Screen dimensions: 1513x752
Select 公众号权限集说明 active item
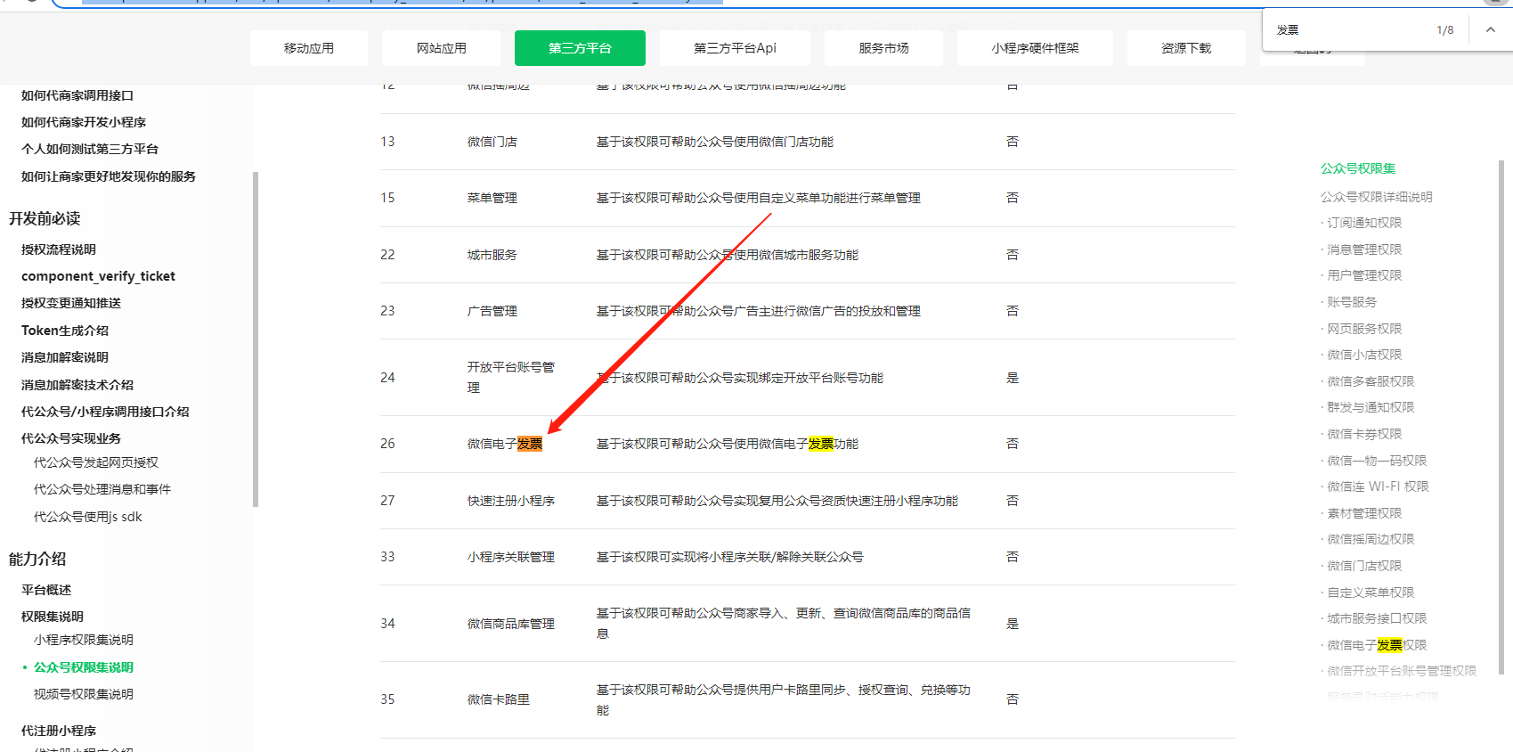point(84,667)
